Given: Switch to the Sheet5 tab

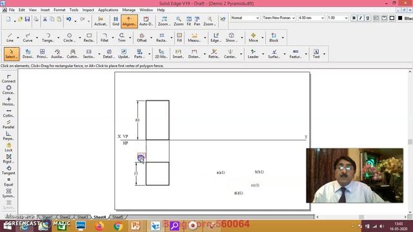Looking at the screenshot, I should (x=117, y=217).
